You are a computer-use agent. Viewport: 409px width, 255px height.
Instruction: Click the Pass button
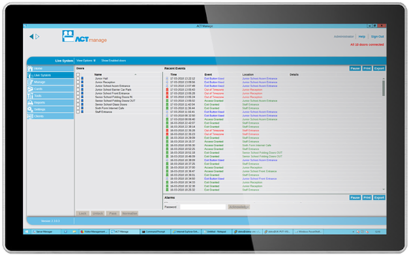point(112,213)
